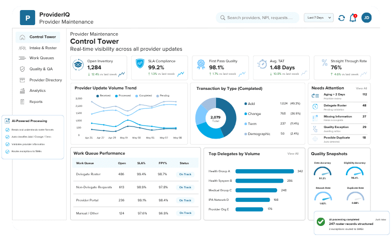Click the Delegate Roster clock icon

[x=315, y=107]
